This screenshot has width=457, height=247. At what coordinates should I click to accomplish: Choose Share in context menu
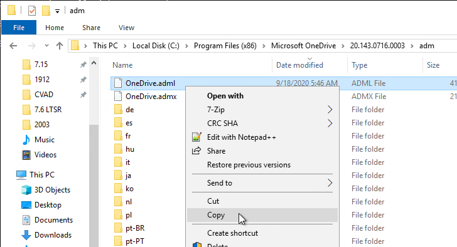[262, 151]
